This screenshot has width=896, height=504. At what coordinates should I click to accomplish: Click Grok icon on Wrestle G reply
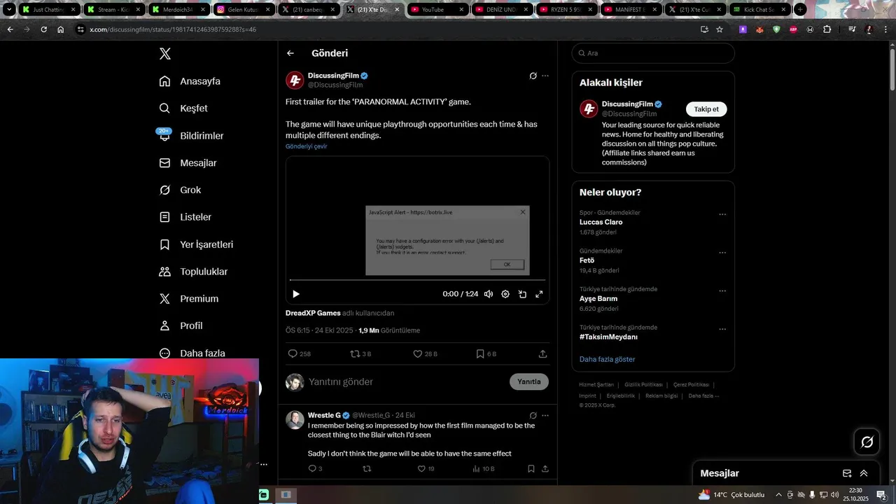coord(533,415)
